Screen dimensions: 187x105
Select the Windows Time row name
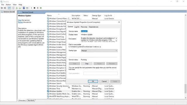coord(55,89)
